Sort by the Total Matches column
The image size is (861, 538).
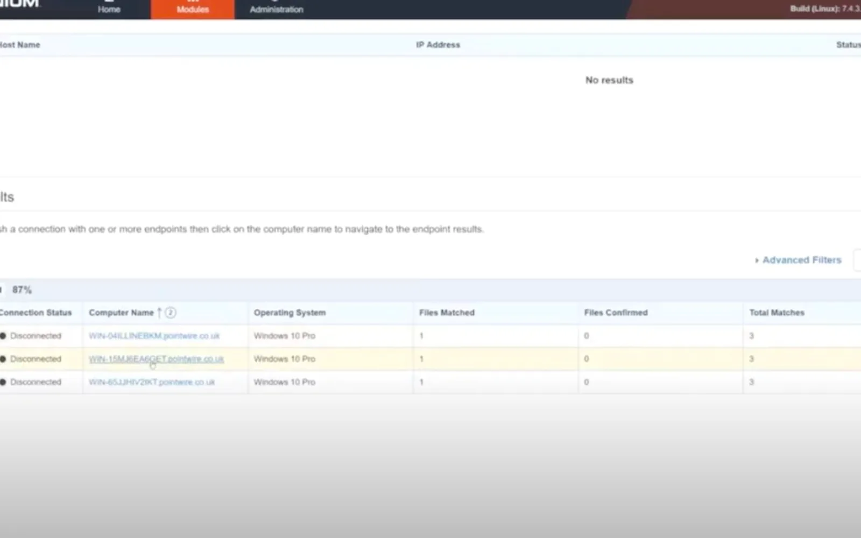pyautogui.click(x=777, y=313)
